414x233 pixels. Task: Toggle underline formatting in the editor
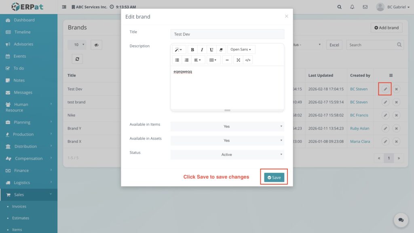pyautogui.click(x=211, y=50)
